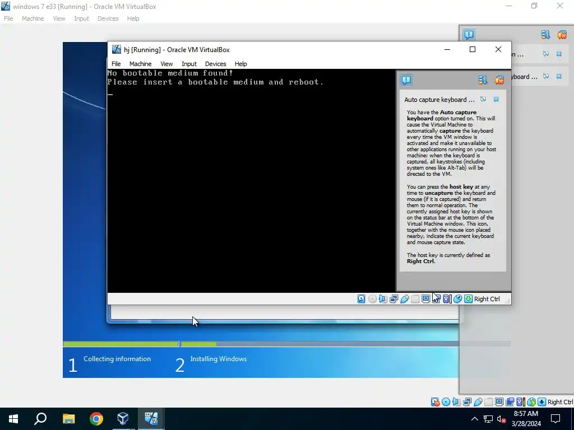This screenshot has width=574, height=430.
Task: Click delete all notifications icon in hj notification panel
Action: click(499, 80)
